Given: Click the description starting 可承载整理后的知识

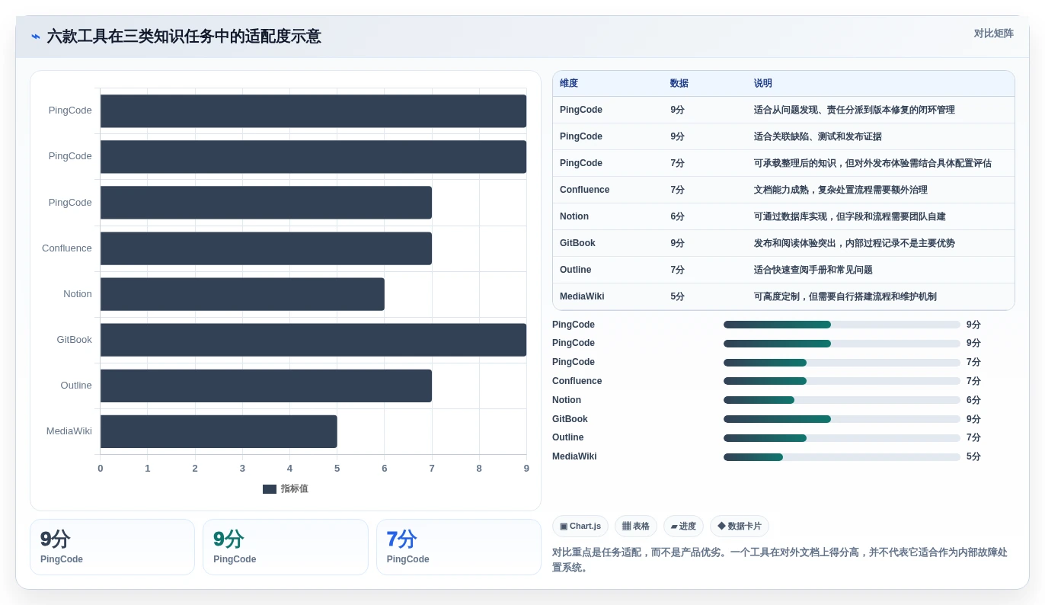Looking at the screenshot, I should click(873, 163).
